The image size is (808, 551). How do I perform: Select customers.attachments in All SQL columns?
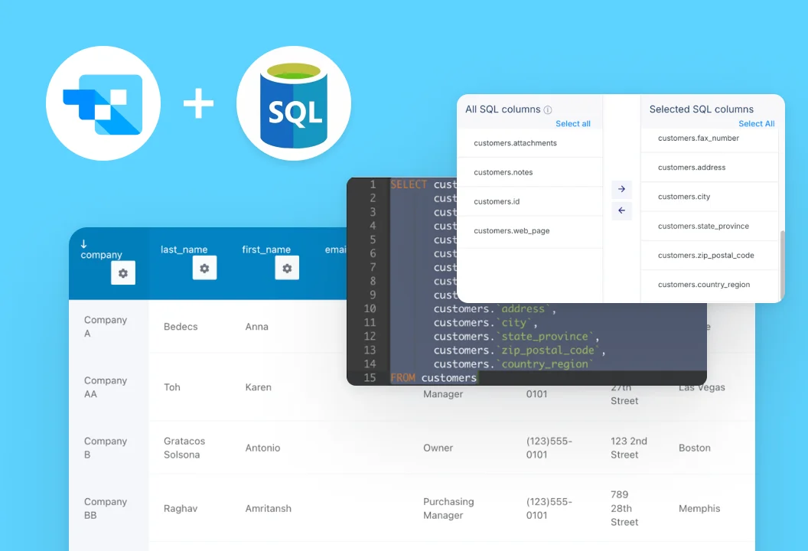coord(530,143)
